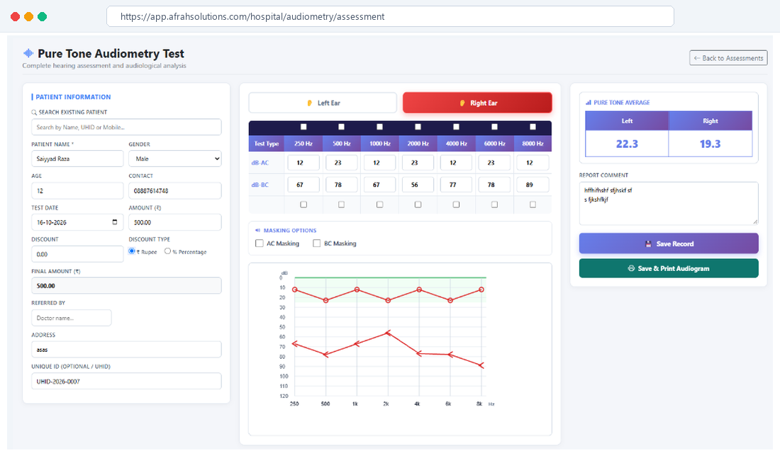The height and width of the screenshot is (453, 780).
Task: Check the bottom-row checkbox under 4000 Hz
Action: [456, 205]
